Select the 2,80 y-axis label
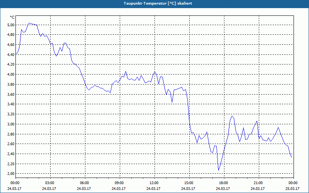This screenshot has height=193, width=309. coord(11,134)
